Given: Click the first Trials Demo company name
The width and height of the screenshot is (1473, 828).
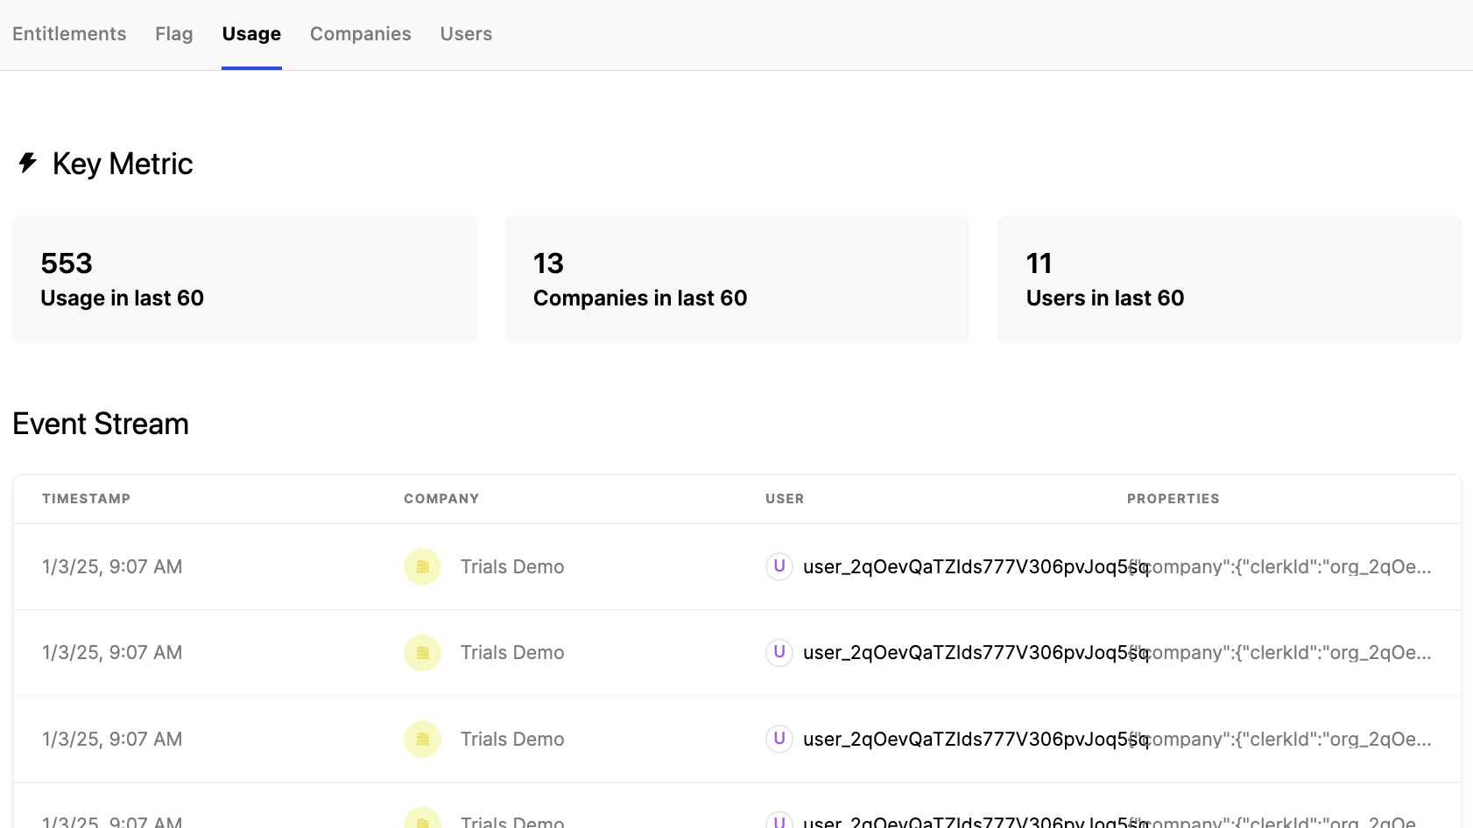Looking at the screenshot, I should point(512,566).
